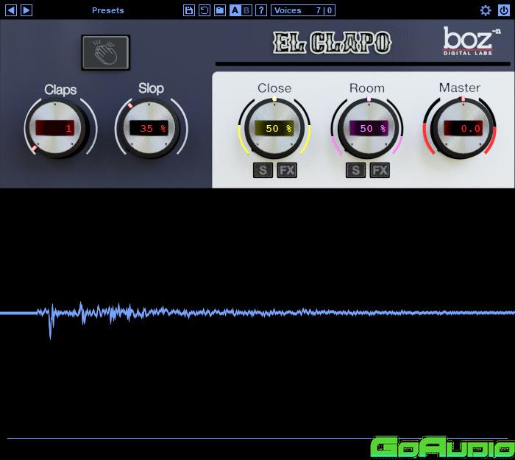This screenshot has width=515, height=460.
Task: Click the Slop value display 35 %
Action: pos(149,128)
